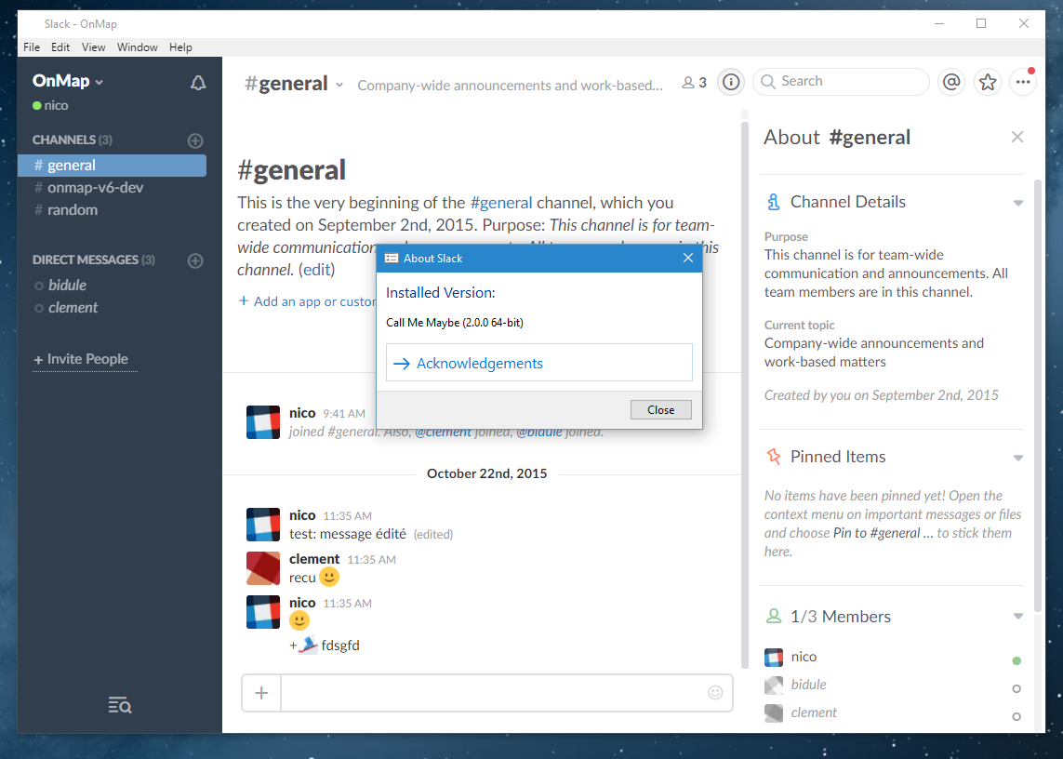Open mentions with the @ icon
The width and height of the screenshot is (1063, 759).
coord(950,82)
